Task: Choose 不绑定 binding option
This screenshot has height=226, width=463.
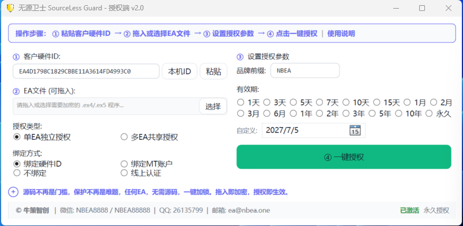Action: 30,173
